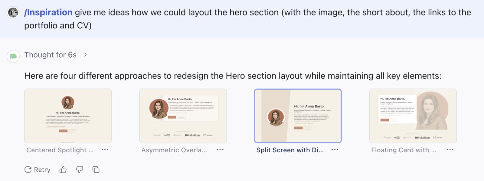Copy the response with the copy icon
Screen dimensions: 484x181
[x=96, y=170]
